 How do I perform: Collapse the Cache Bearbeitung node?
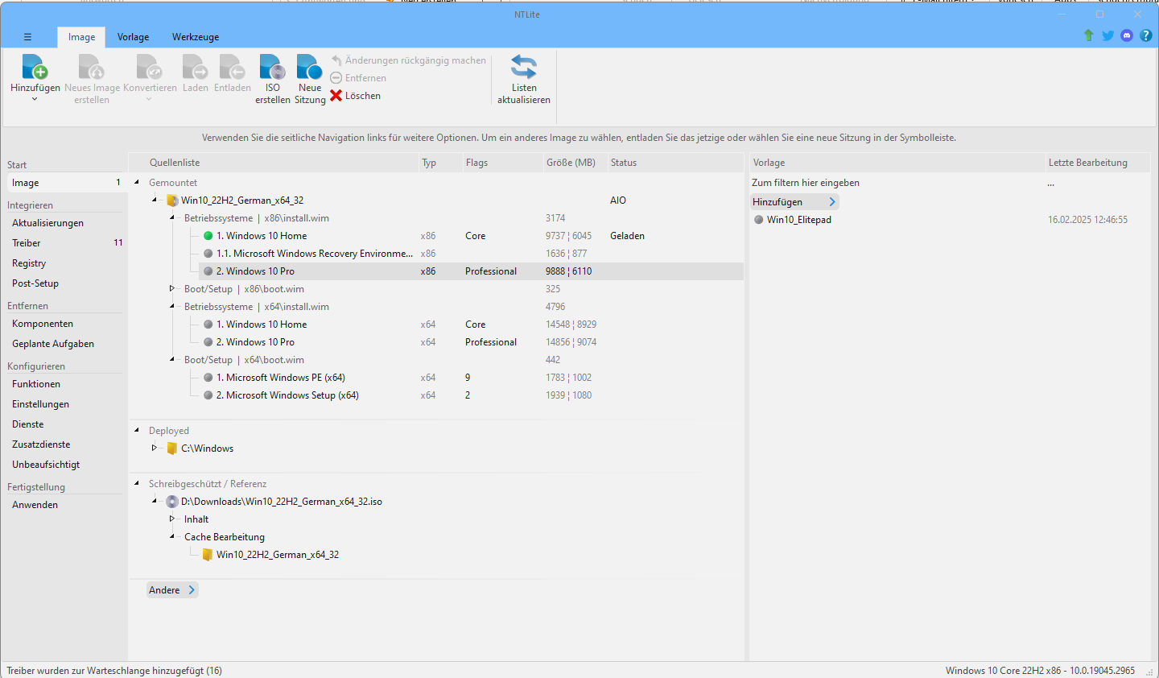172,537
